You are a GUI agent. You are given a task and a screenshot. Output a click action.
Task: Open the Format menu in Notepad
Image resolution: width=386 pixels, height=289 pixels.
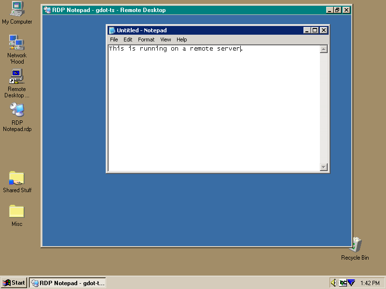tap(146, 39)
